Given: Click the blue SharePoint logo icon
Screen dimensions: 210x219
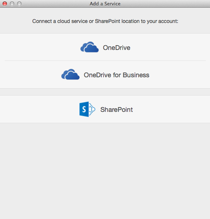Looking at the screenshot, I should tap(87, 109).
